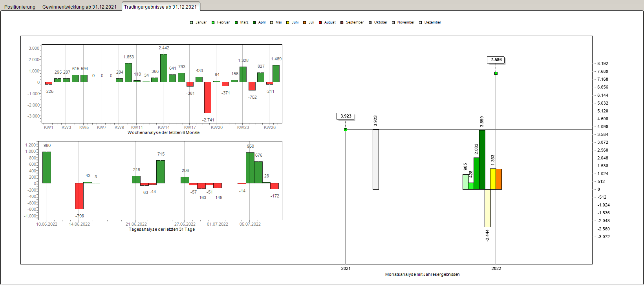Image resolution: width=644 pixels, height=286 pixels.
Task: Click the Juni legend swatch
Action: coord(288,22)
